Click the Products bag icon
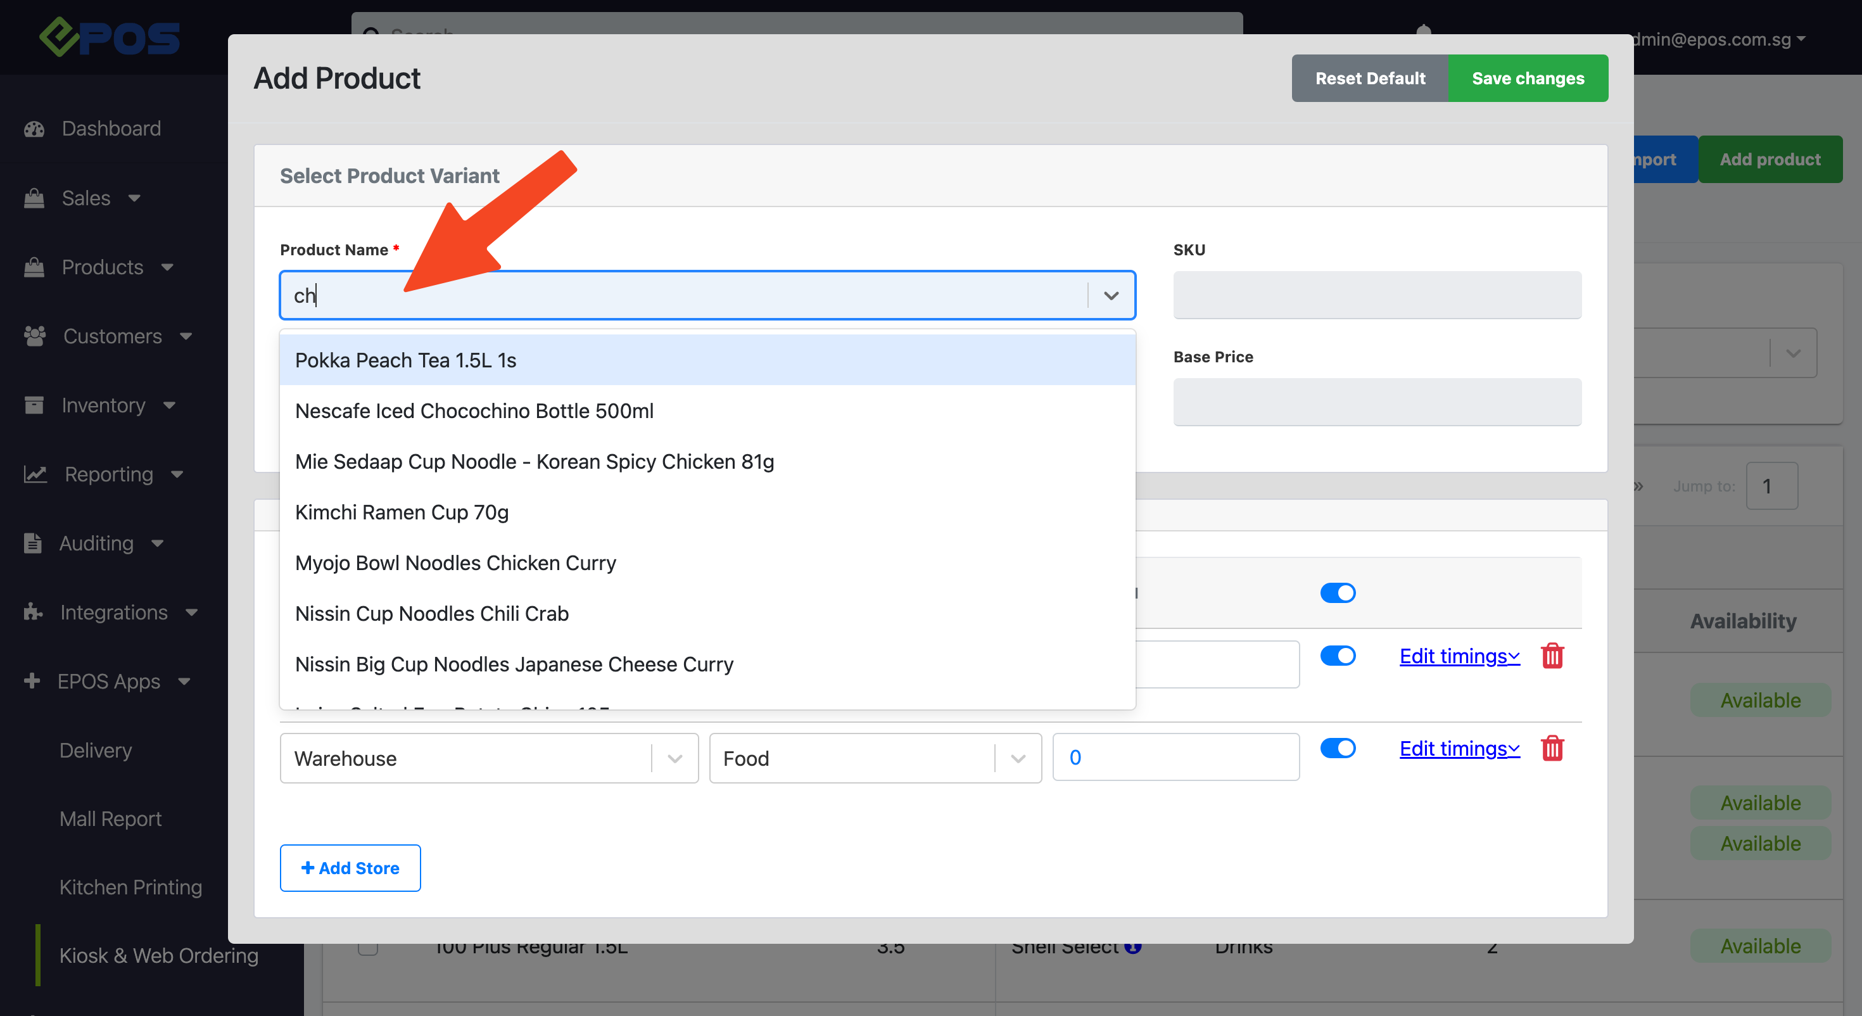1862x1016 pixels. [x=34, y=267]
